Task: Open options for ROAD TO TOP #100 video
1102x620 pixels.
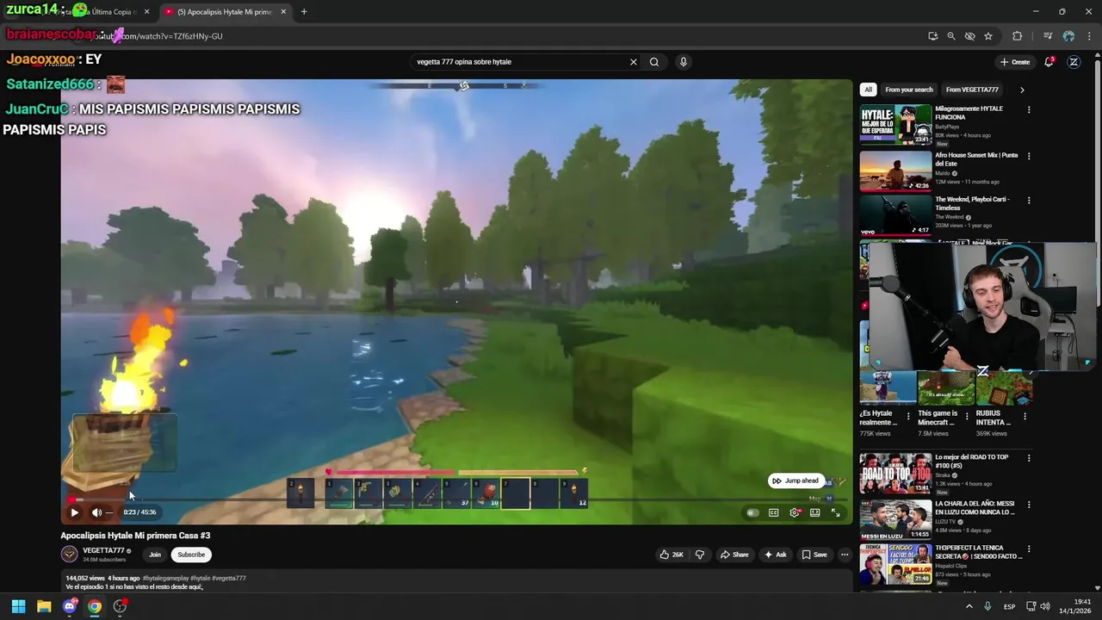Action: click(1029, 458)
